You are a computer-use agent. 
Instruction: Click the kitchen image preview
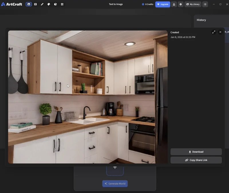88,97
